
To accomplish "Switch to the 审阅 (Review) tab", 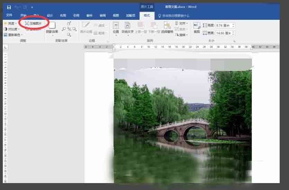I will click(x=102, y=16).
